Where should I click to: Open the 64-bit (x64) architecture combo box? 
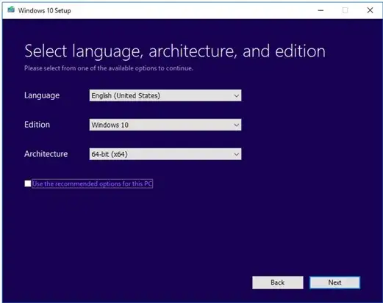coord(165,154)
